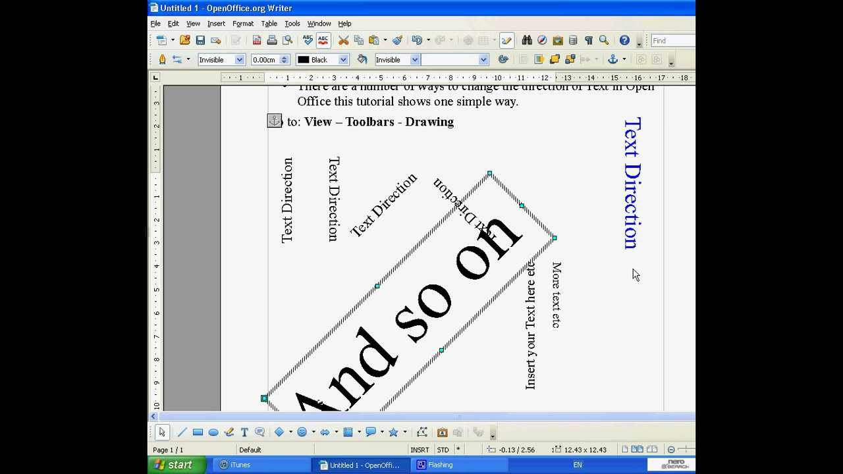The image size is (843, 474).
Task: Switch to iTunes in taskbar
Action: click(x=263, y=465)
